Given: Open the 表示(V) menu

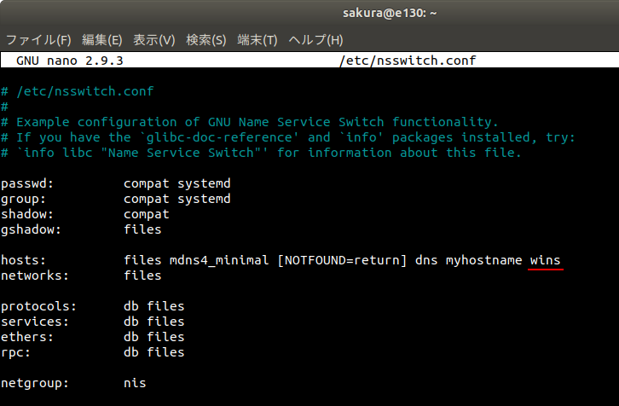Looking at the screenshot, I should pyautogui.click(x=154, y=40).
